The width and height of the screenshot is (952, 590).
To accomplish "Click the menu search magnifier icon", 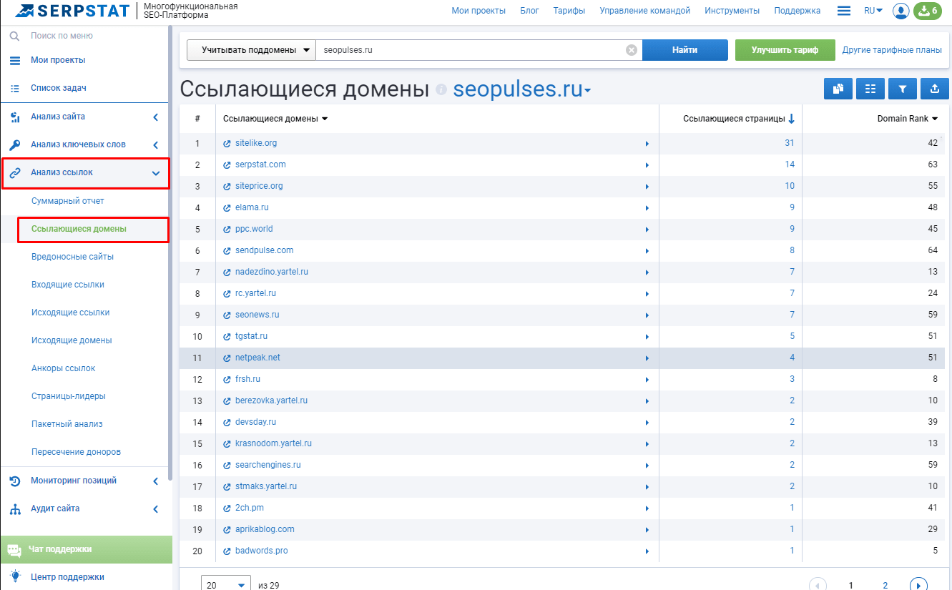I will (x=14, y=36).
